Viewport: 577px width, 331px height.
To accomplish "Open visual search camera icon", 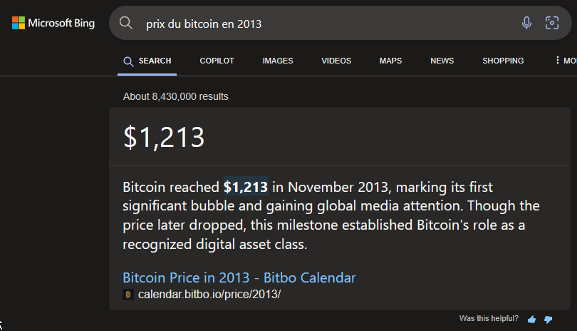I will [x=551, y=23].
